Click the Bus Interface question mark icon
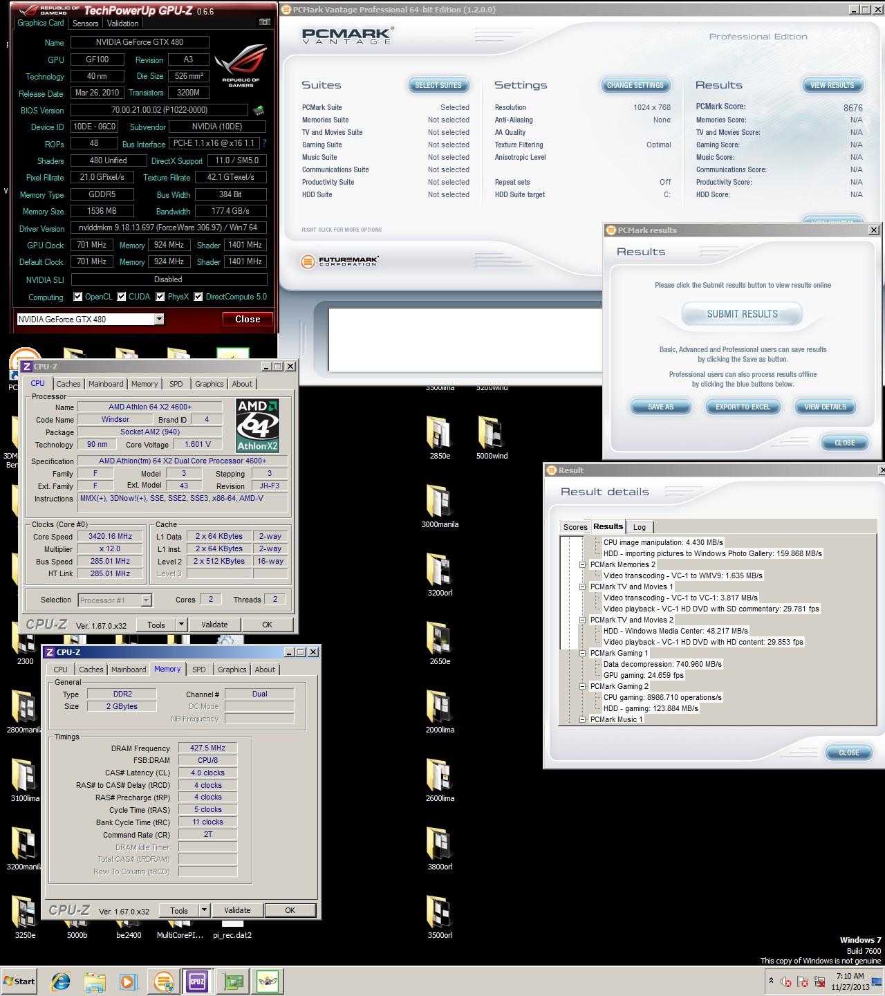Viewport: 885px width, 996px height. pos(264,143)
